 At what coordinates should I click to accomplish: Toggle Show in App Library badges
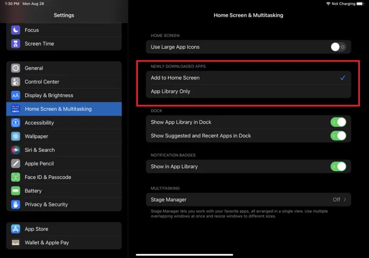pos(338,167)
